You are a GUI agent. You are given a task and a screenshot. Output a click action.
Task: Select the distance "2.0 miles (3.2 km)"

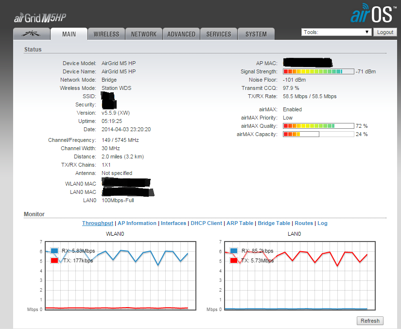click(123, 156)
